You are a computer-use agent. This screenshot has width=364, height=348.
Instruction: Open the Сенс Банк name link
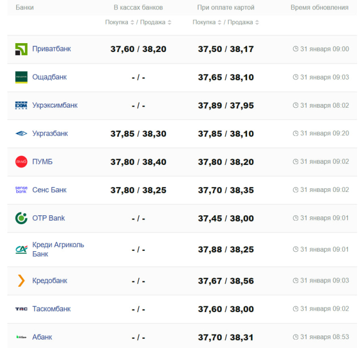pyautogui.click(x=49, y=190)
